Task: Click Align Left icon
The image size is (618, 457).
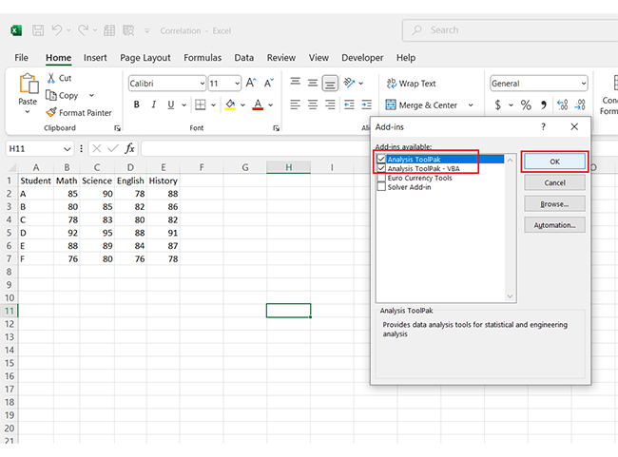Action: (x=295, y=105)
